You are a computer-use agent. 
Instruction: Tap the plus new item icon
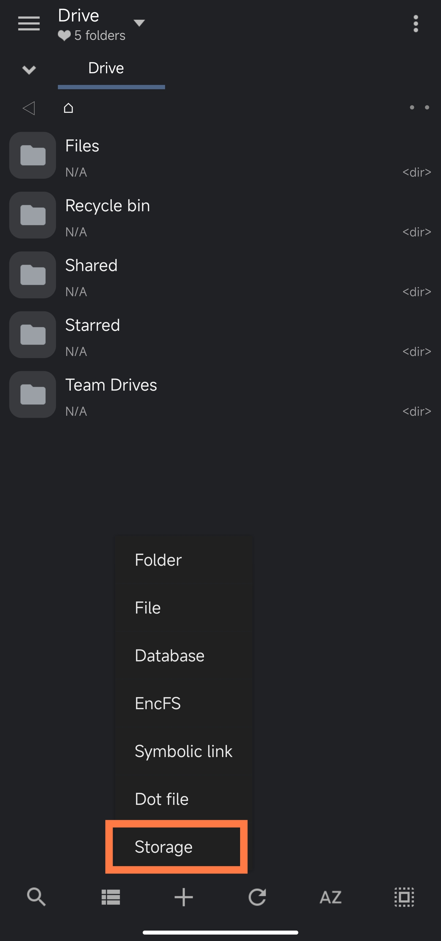(183, 897)
